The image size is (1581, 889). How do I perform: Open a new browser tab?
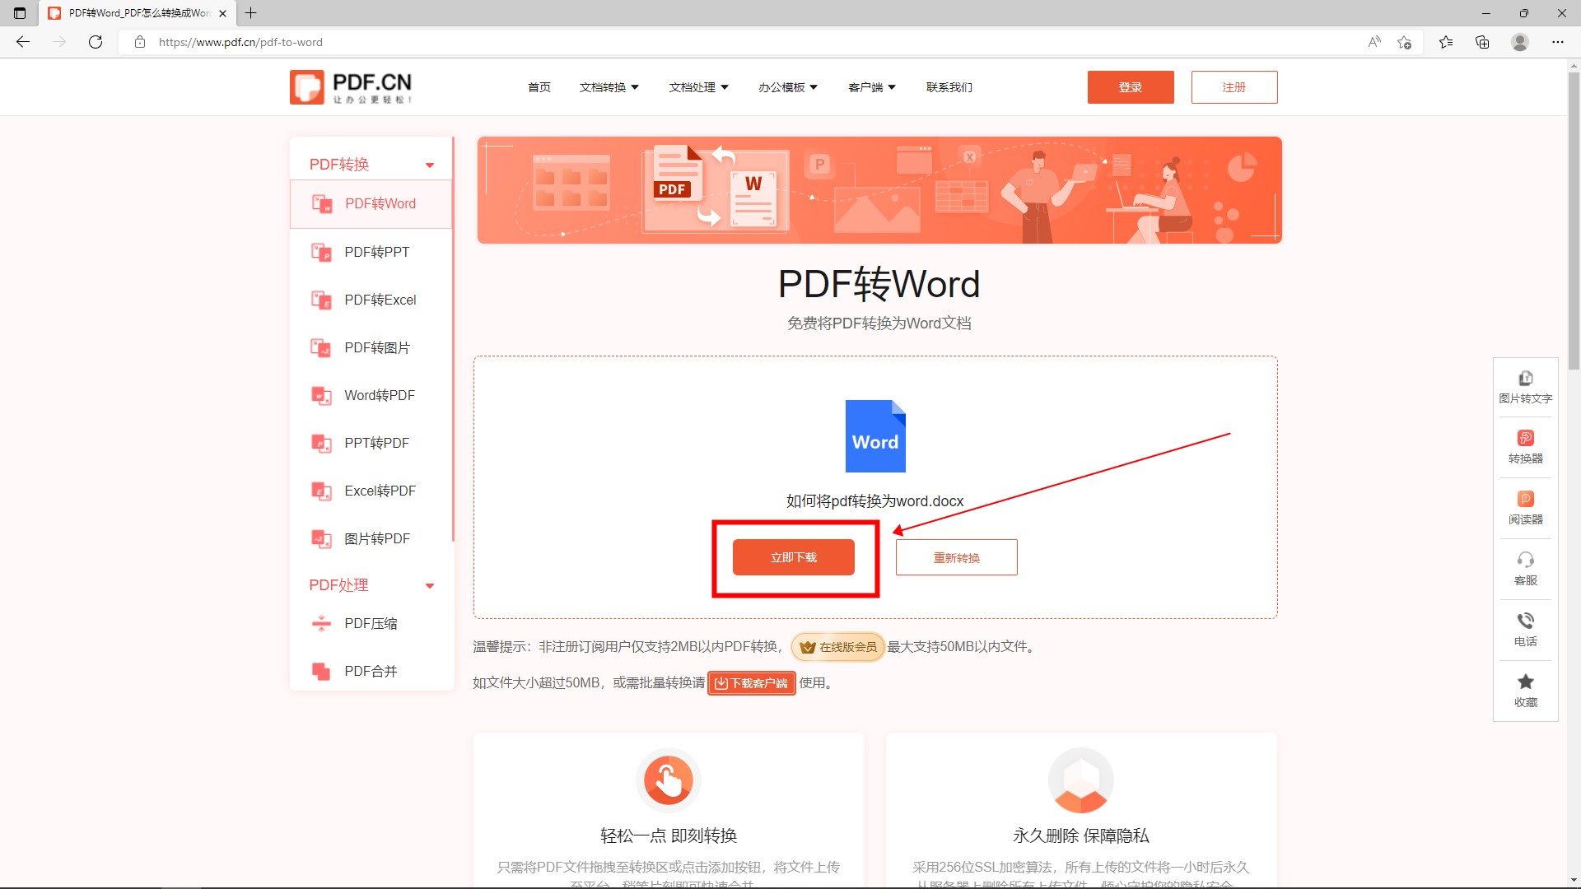251,13
